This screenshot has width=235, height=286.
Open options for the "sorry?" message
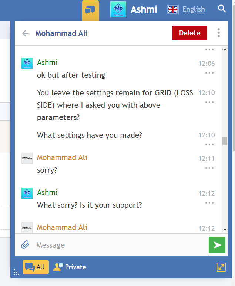point(209,168)
